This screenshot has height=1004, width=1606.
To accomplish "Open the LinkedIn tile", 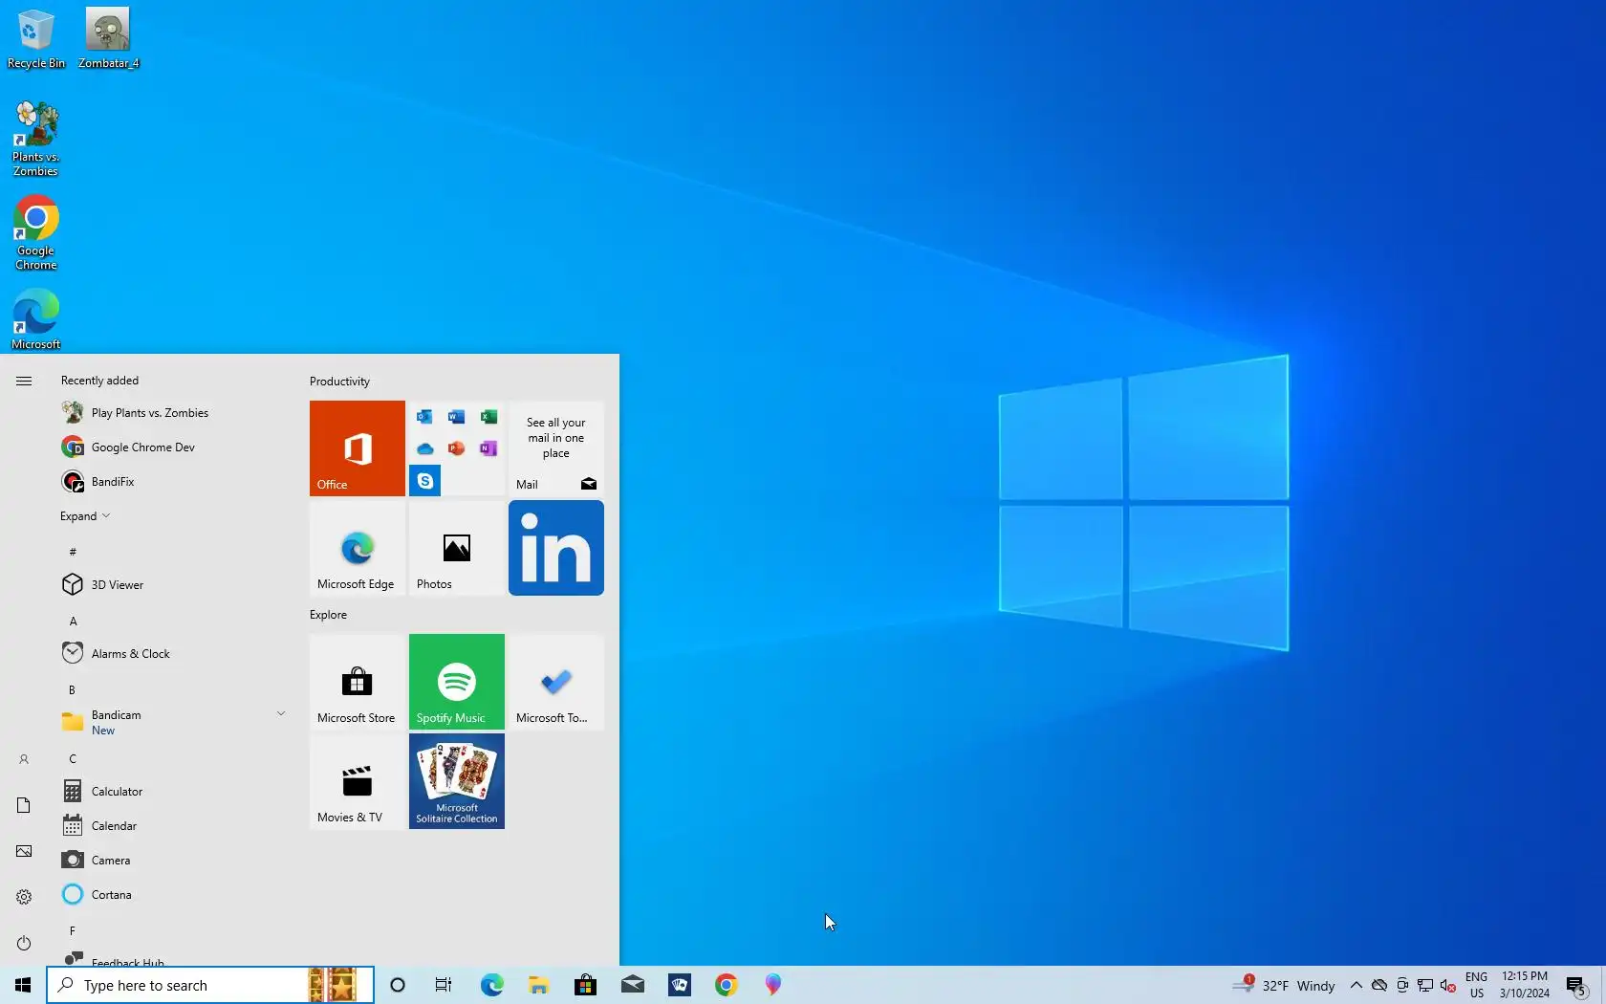I will [556, 548].
